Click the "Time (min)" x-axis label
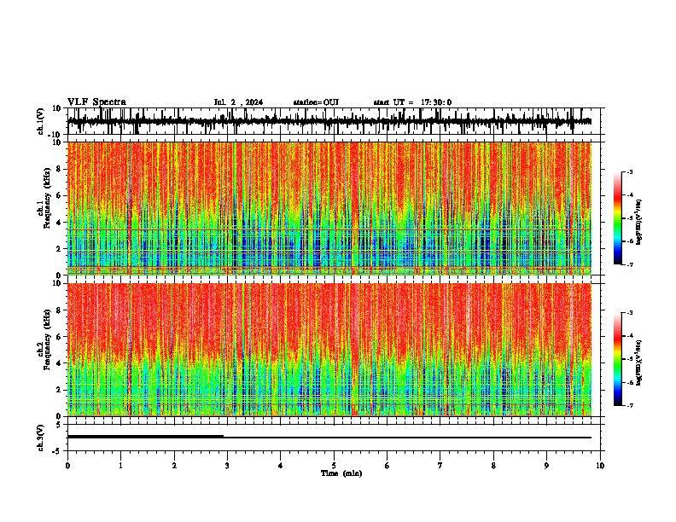The image size is (676, 522). [341, 473]
